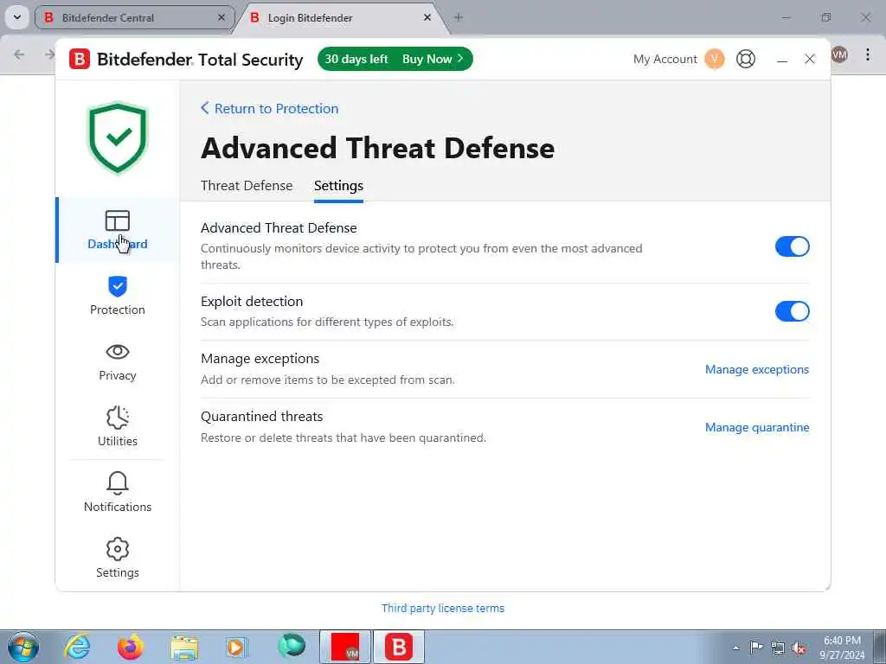This screenshot has width=886, height=664.
Task: Launch Firefox from the taskbar
Action: pos(130,647)
